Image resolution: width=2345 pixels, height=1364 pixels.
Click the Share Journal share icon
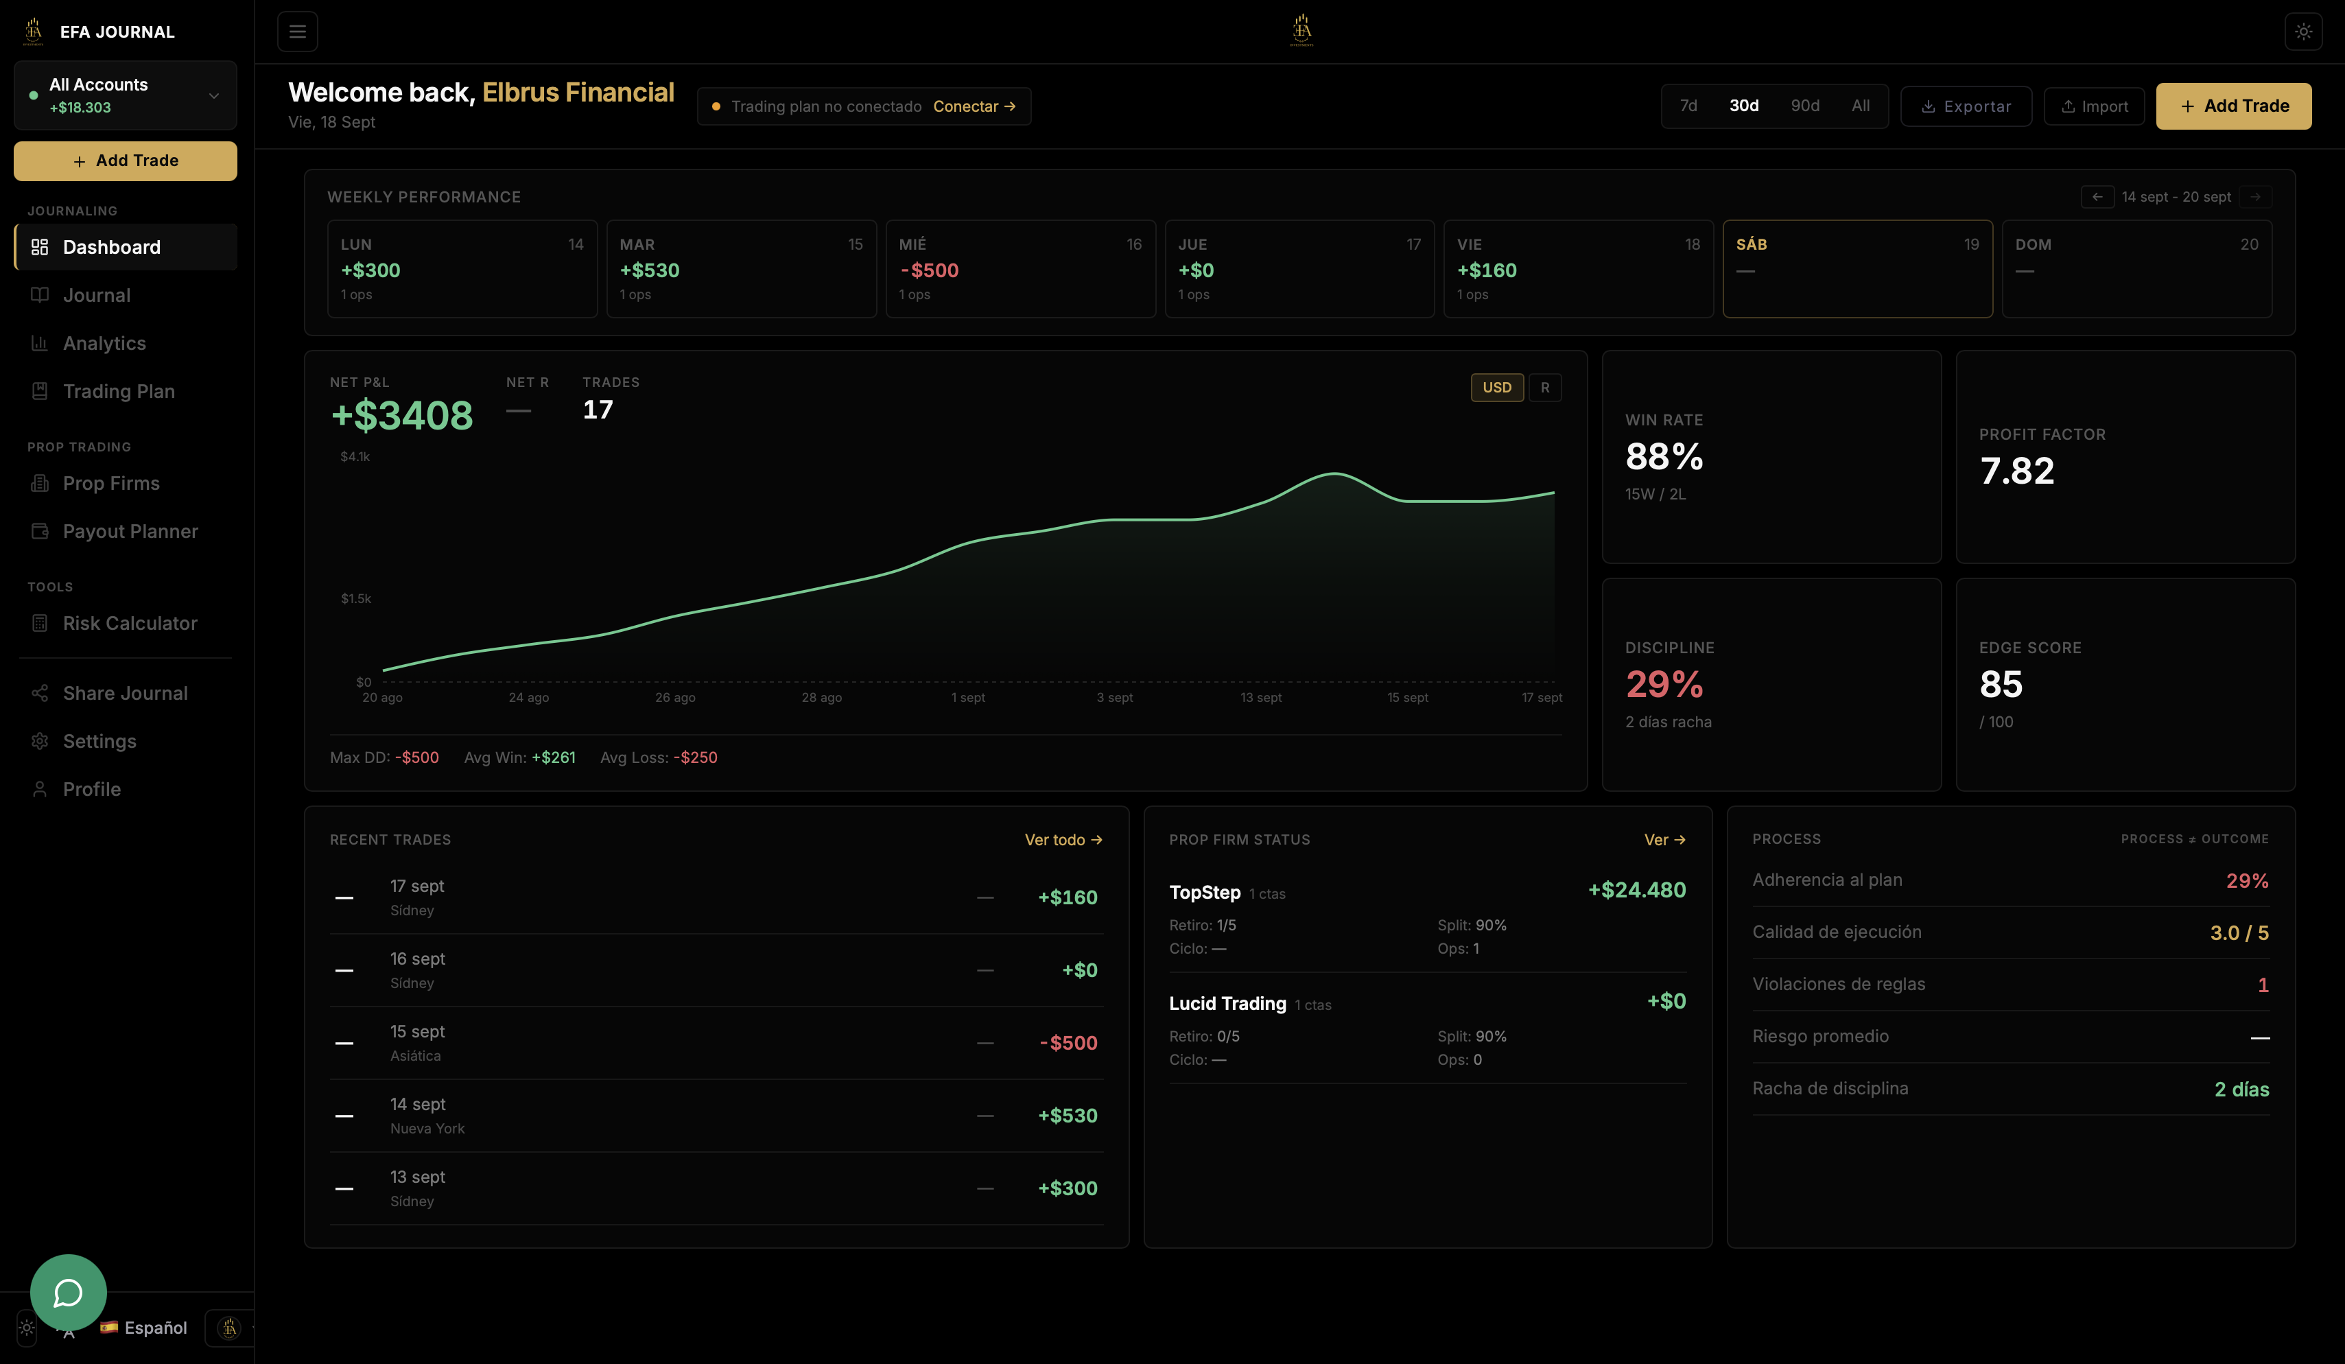pos(39,693)
